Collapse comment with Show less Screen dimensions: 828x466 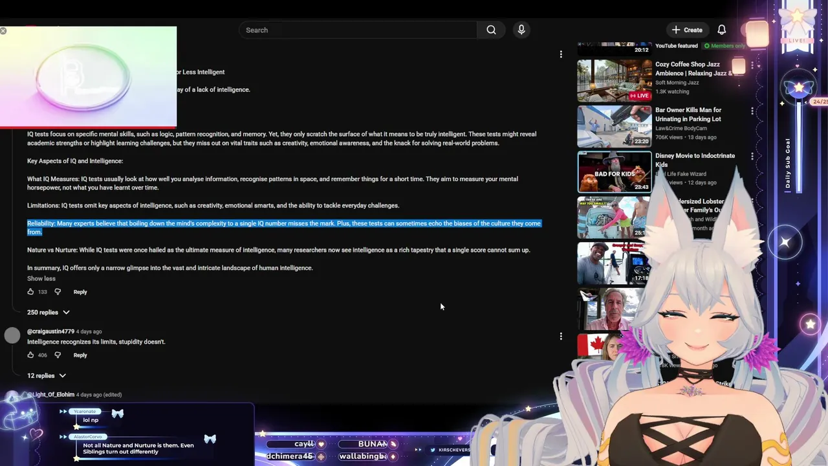pyautogui.click(x=41, y=278)
